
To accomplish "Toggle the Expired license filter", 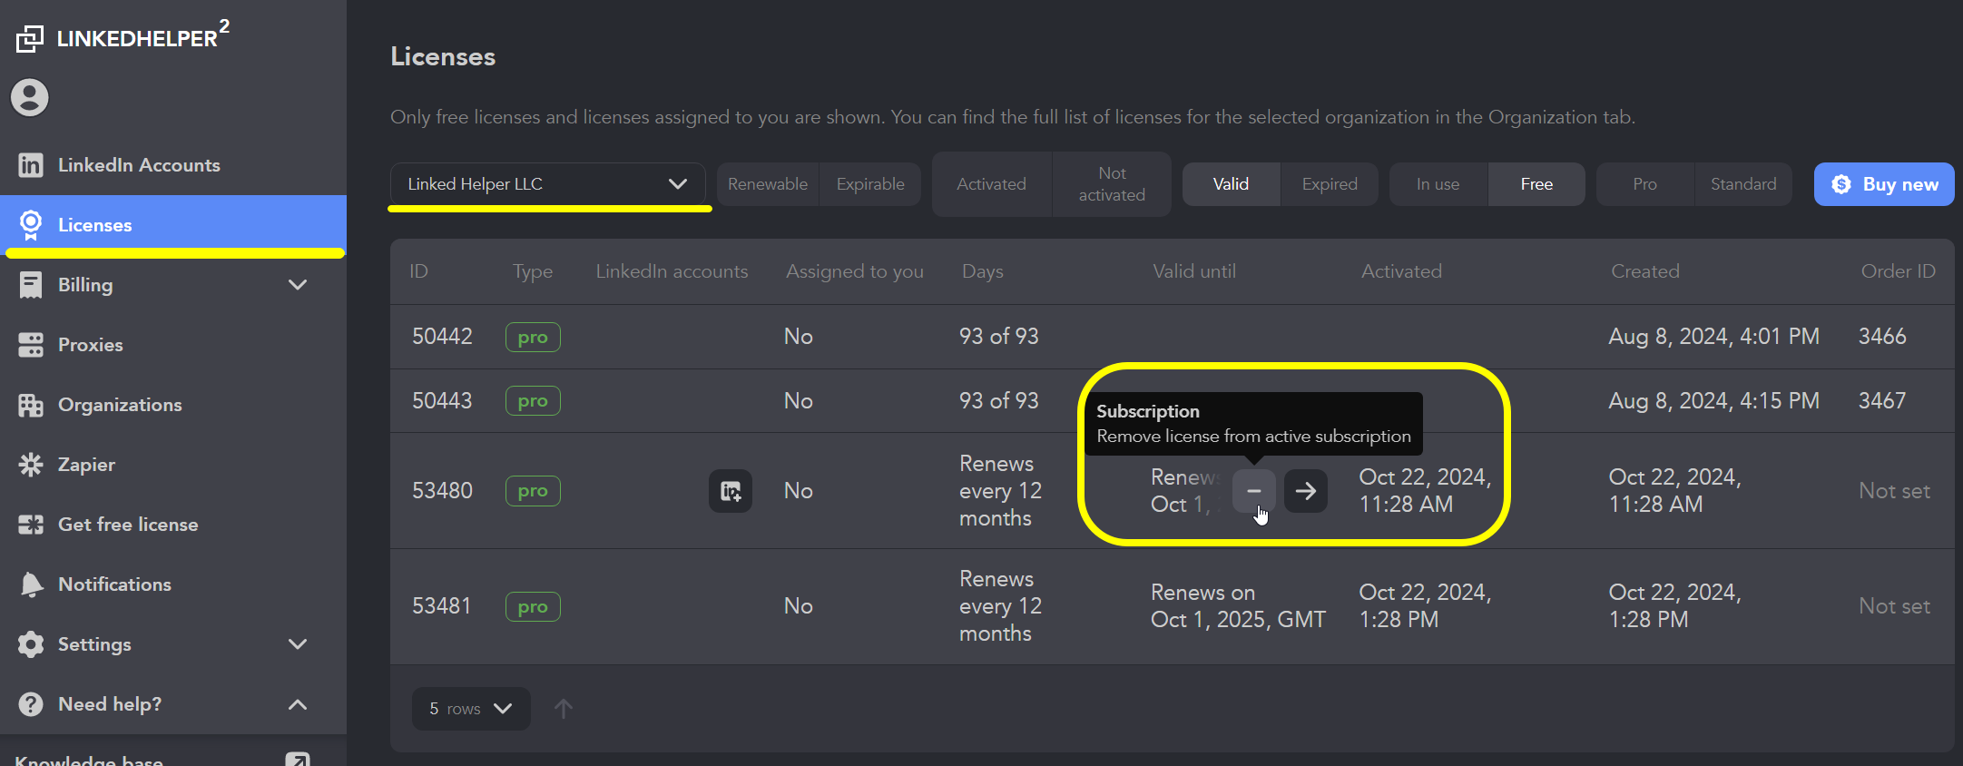I will coord(1329,184).
